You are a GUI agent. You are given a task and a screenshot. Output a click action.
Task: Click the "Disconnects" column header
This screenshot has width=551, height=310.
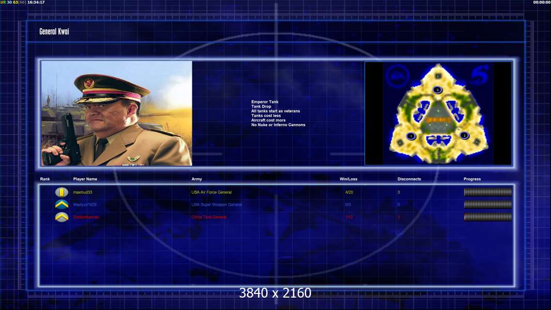(x=409, y=179)
